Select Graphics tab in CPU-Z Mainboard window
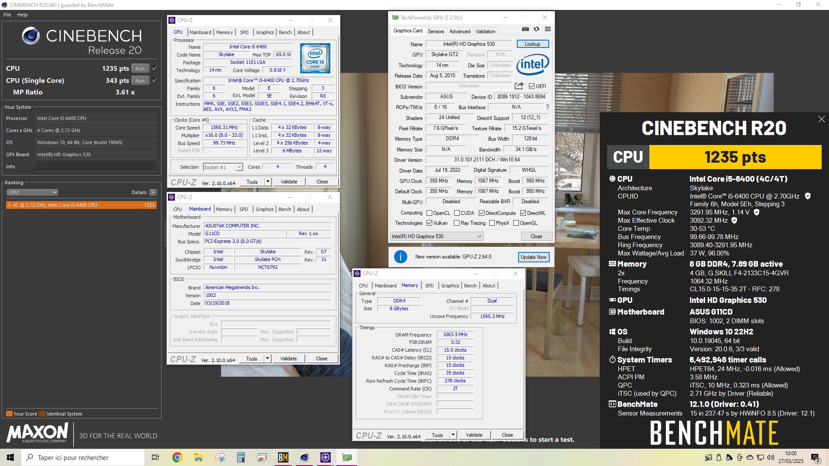 pyautogui.click(x=265, y=209)
